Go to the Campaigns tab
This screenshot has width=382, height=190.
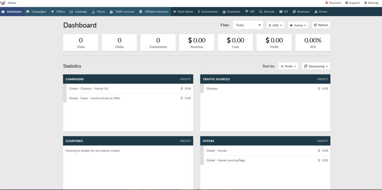[x=36, y=12]
